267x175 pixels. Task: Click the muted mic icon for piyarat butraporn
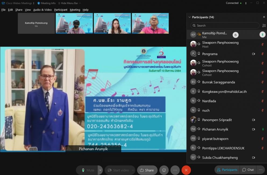[x=263, y=139]
